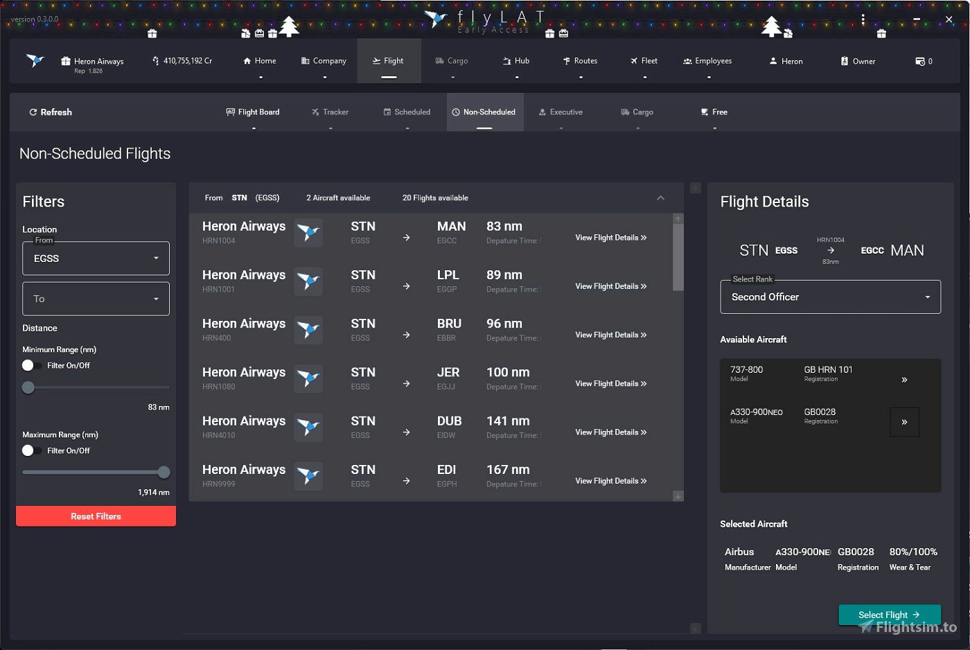Switch to the Executive tab
The image size is (970, 650).
[561, 112]
